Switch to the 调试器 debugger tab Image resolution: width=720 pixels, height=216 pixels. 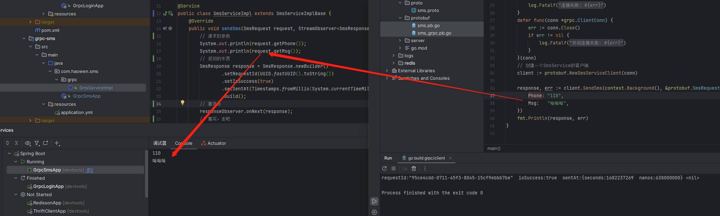pos(160,143)
